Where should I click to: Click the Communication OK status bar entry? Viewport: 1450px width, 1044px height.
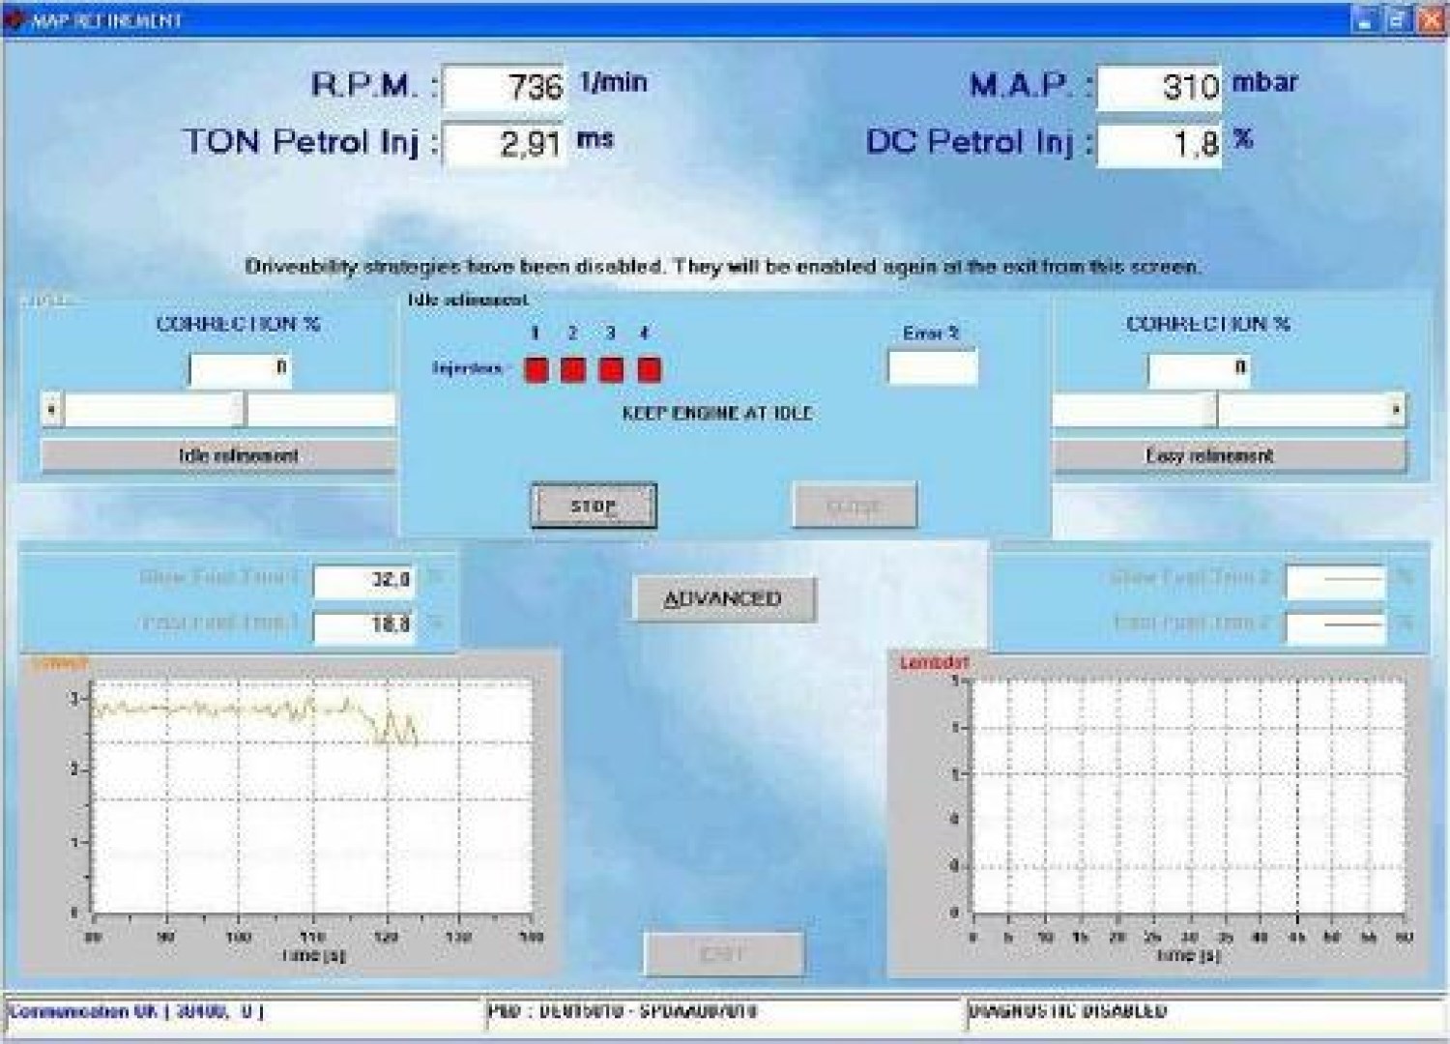point(244,1012)
